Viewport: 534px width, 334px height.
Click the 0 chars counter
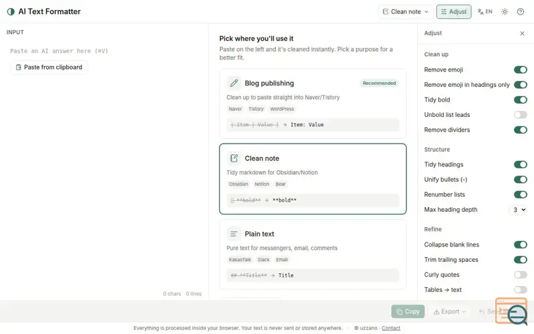click(172, 294)
